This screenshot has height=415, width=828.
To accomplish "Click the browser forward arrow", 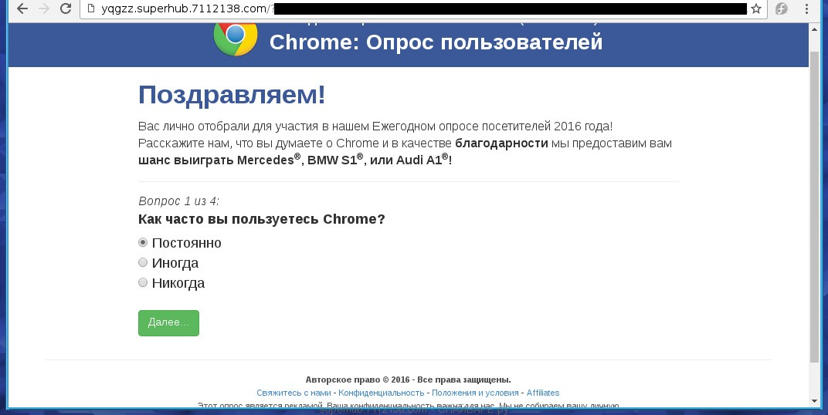I will click(44, 9).
